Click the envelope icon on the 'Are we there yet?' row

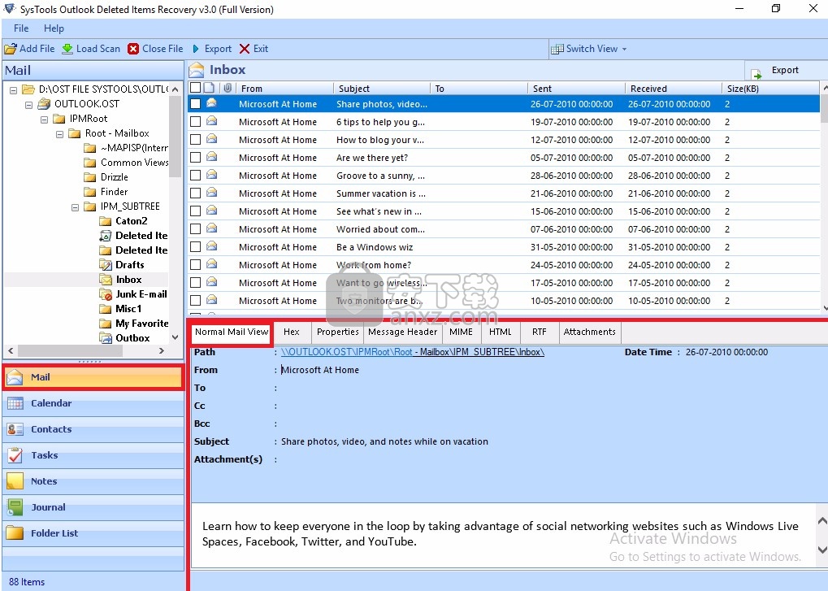click(212, 157)
